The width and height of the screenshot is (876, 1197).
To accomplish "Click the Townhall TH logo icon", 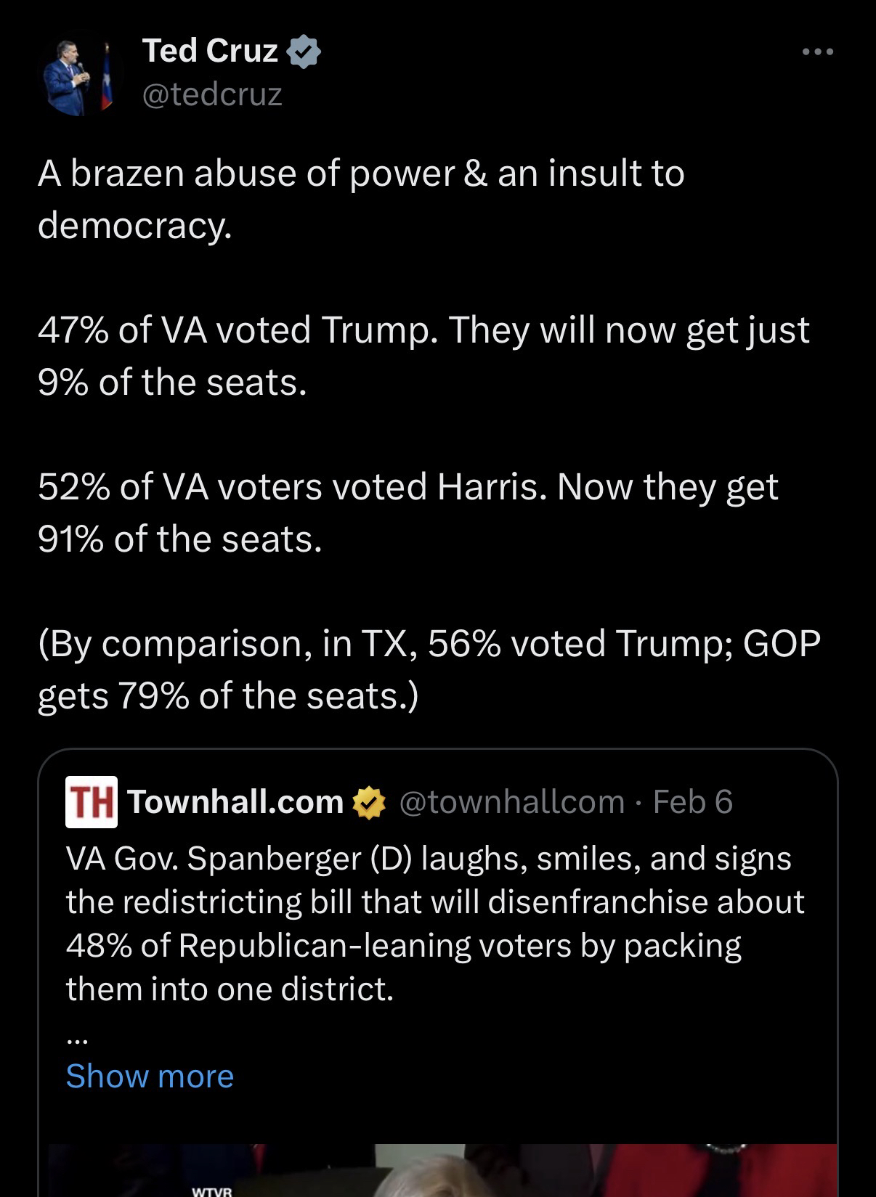I will pos(91,802).
